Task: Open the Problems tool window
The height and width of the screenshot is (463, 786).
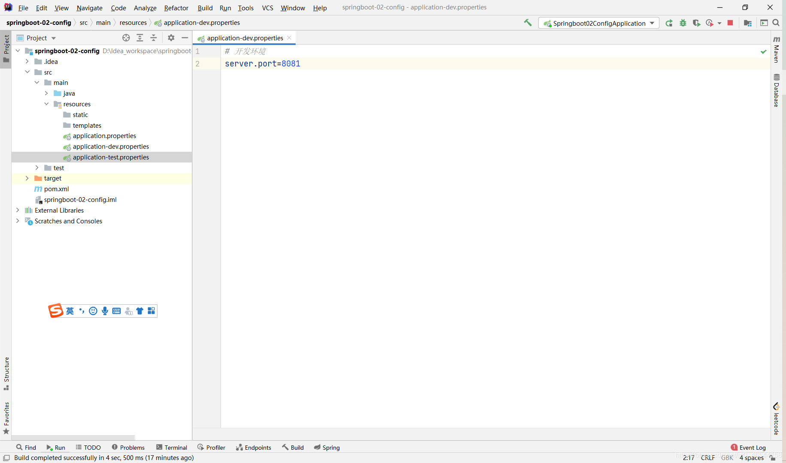Action: [128, 447]
